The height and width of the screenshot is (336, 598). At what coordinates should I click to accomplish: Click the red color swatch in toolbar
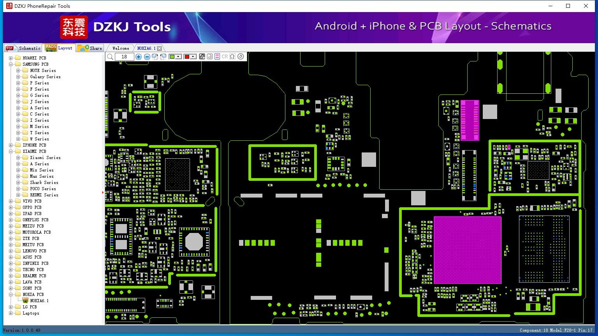(187, 57)
